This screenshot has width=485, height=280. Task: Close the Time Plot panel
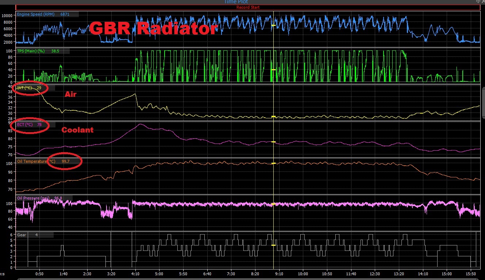483,2
